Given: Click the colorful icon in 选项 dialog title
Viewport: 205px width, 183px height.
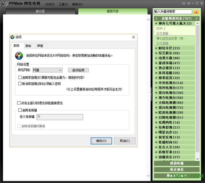Looking at the screenshot, I should [12, 37].
